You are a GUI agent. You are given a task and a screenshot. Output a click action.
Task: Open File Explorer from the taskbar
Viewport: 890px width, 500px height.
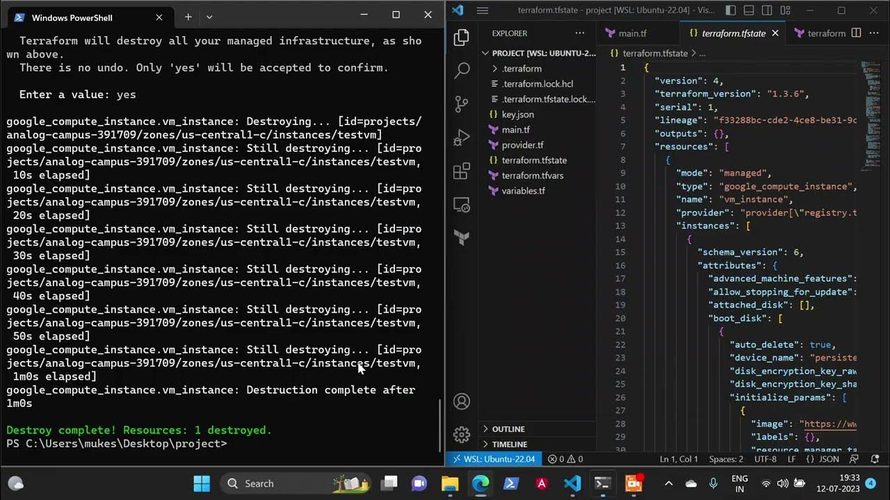coord(450,483)
